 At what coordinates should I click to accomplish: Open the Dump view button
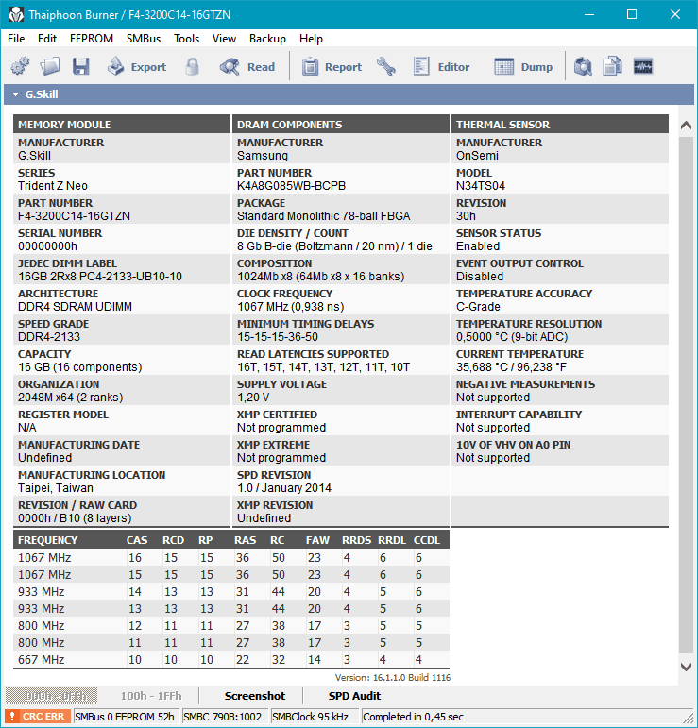pos(523,67)
